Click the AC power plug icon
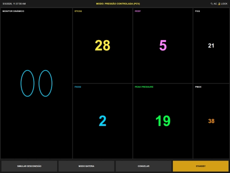The image size is (230, 173). [212, 4]
